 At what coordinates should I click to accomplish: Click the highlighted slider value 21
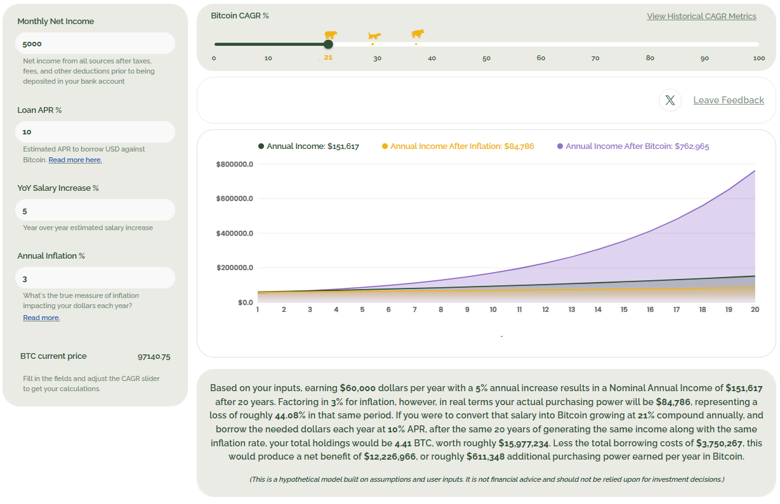pyautogui.click(x=328, y=58)
